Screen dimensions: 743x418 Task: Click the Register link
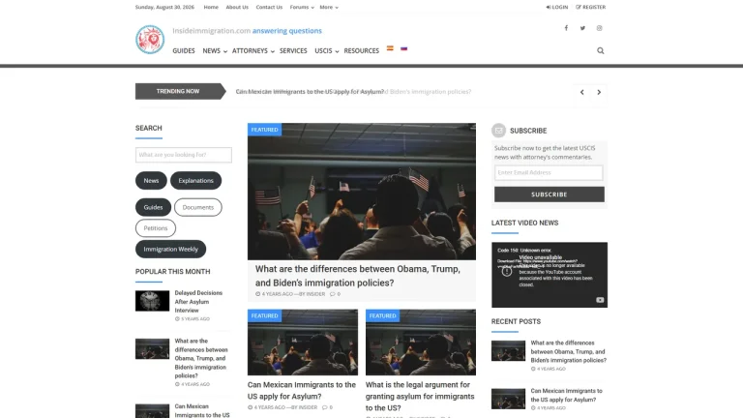pyautogui.click(x=590, y=7)
